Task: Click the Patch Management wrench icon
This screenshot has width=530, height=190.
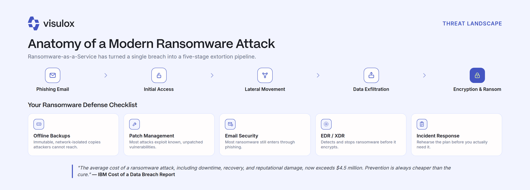Action: (x=134, y=124)
